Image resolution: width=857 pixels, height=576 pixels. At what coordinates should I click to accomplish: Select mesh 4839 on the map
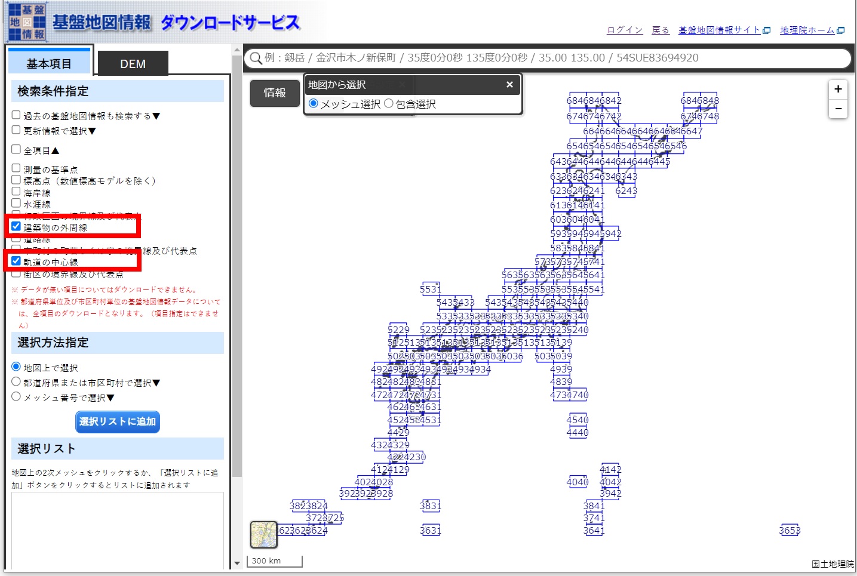point(561,381)
